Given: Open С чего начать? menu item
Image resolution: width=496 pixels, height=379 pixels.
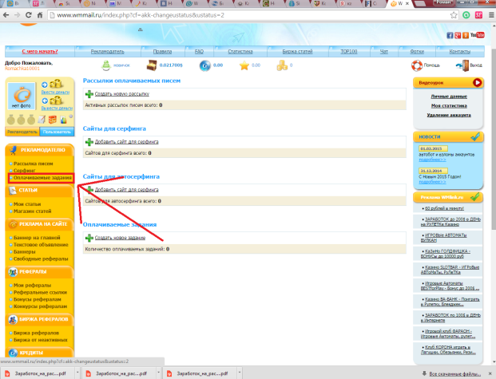Looking at the screenshot, I should point(40,51).
